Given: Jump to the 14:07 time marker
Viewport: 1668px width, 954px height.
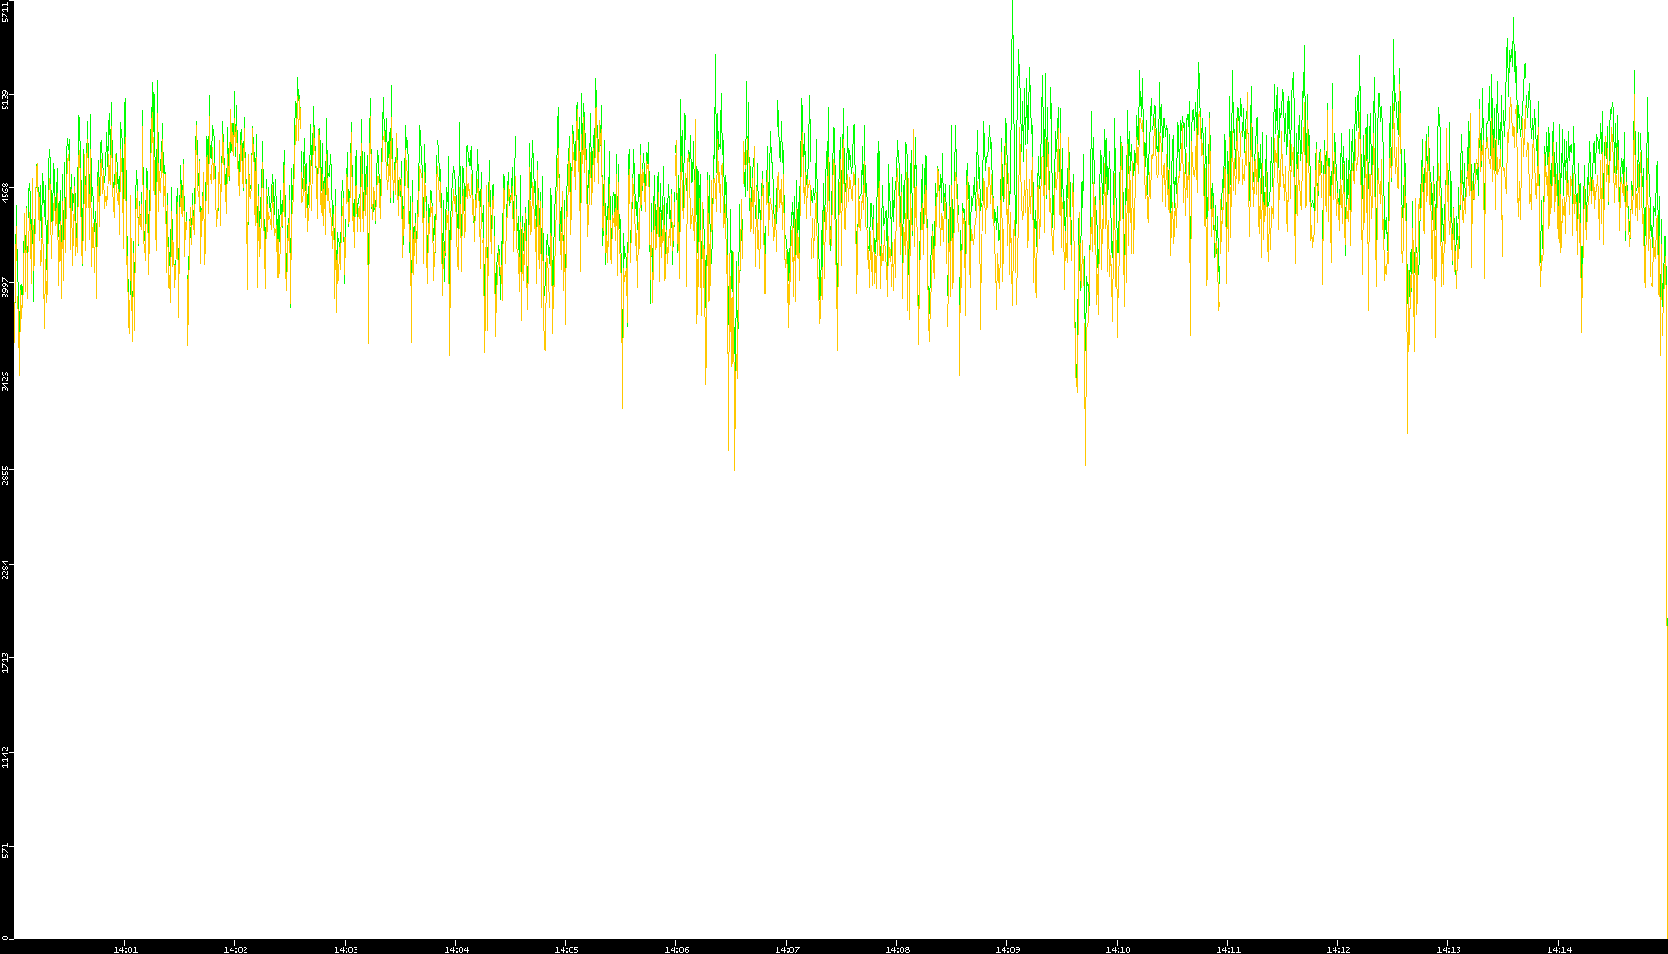Looking at the screenshot, I should pos(787,948).
